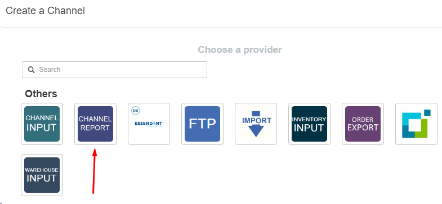Click the green segment of squares logo
Viewport: 442px width, 204px height.
pyautogui.click(x=421, y=130)
